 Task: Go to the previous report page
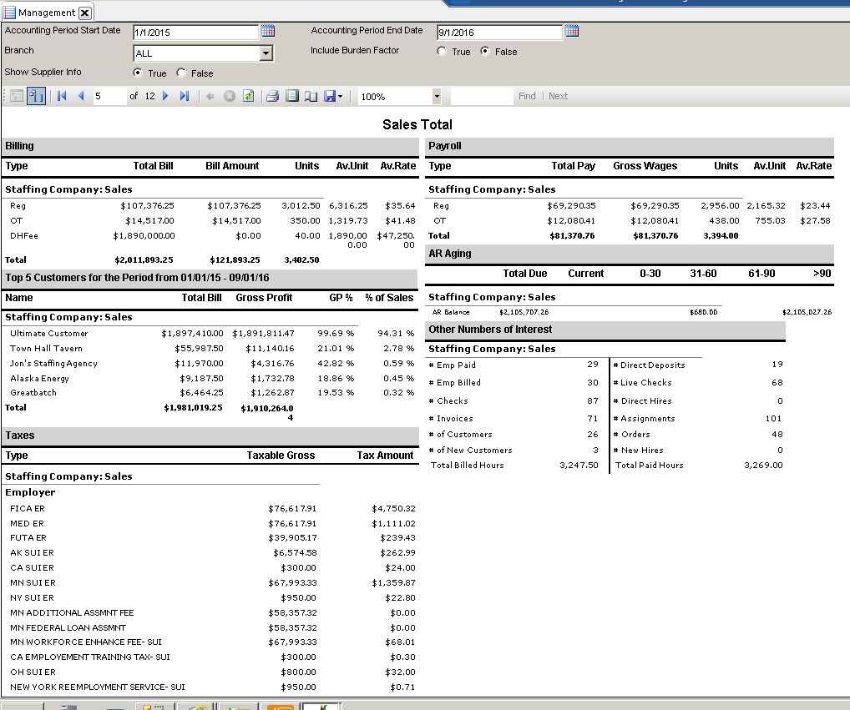pos(81,96)
